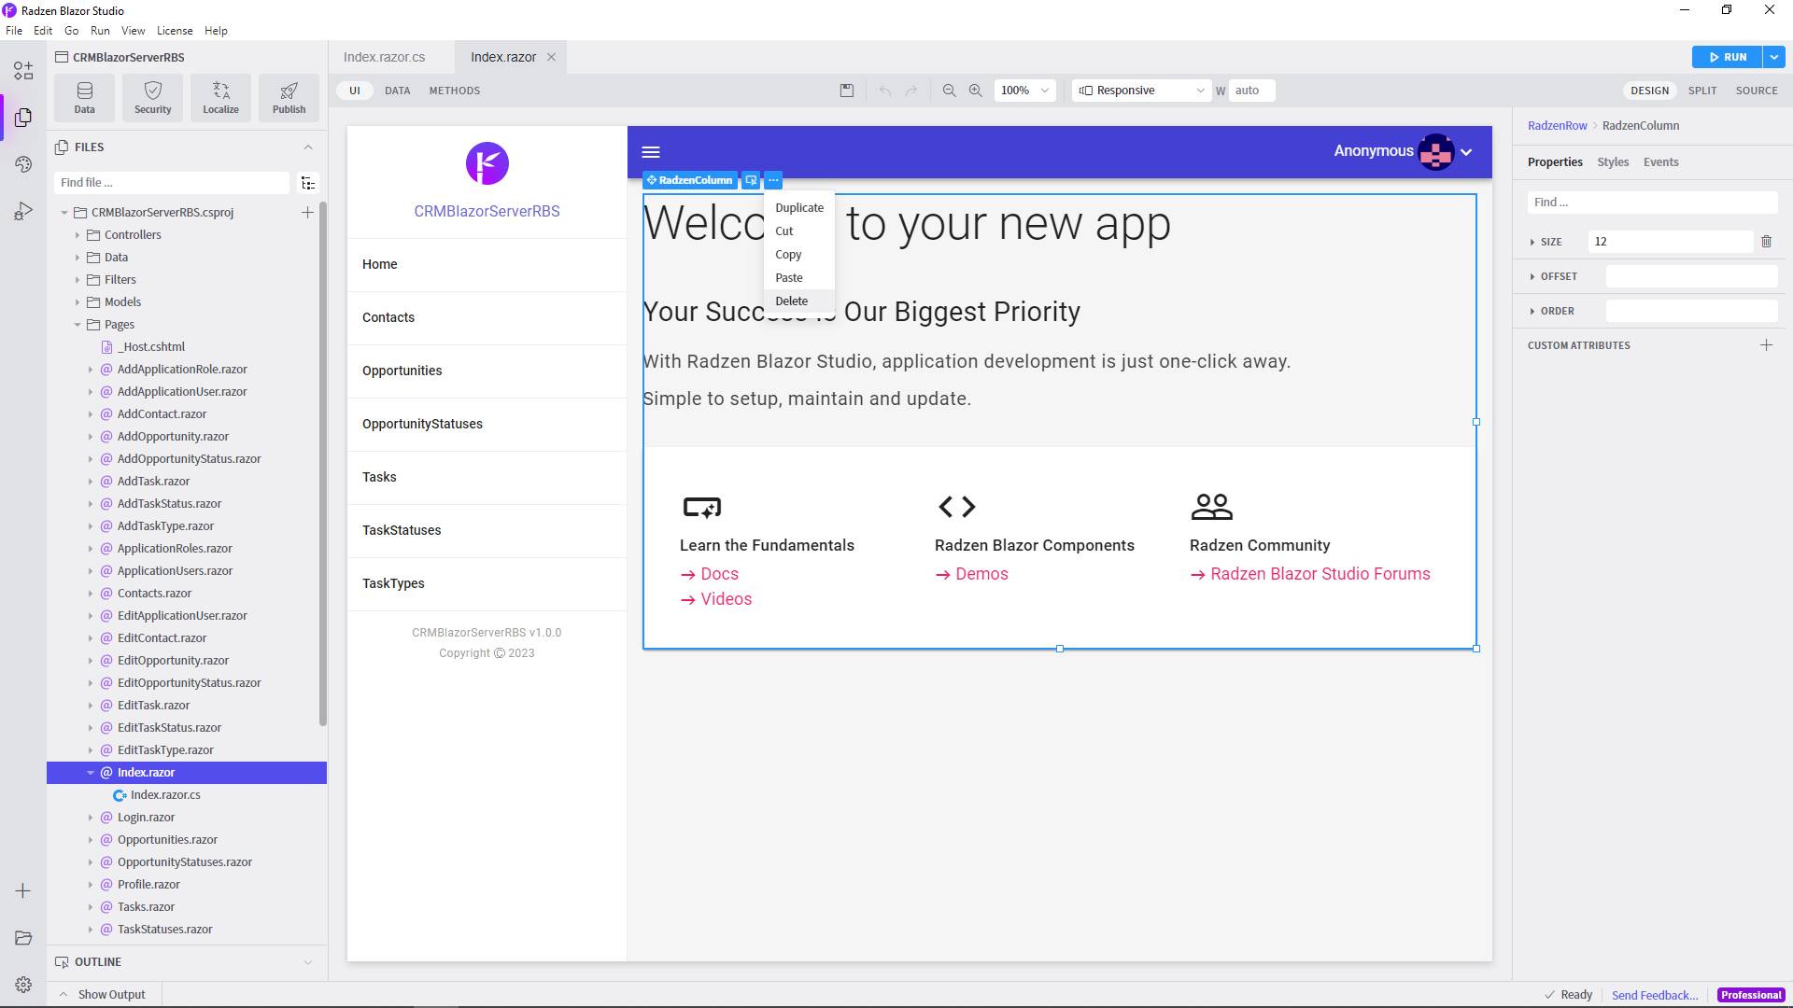1793x1008 pixels.
Task: Choose Copy from context menu
Action: click(799, 255)
